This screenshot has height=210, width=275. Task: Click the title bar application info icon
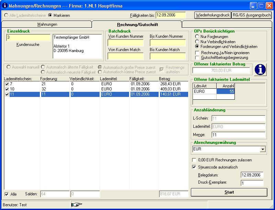pos(5,6)
